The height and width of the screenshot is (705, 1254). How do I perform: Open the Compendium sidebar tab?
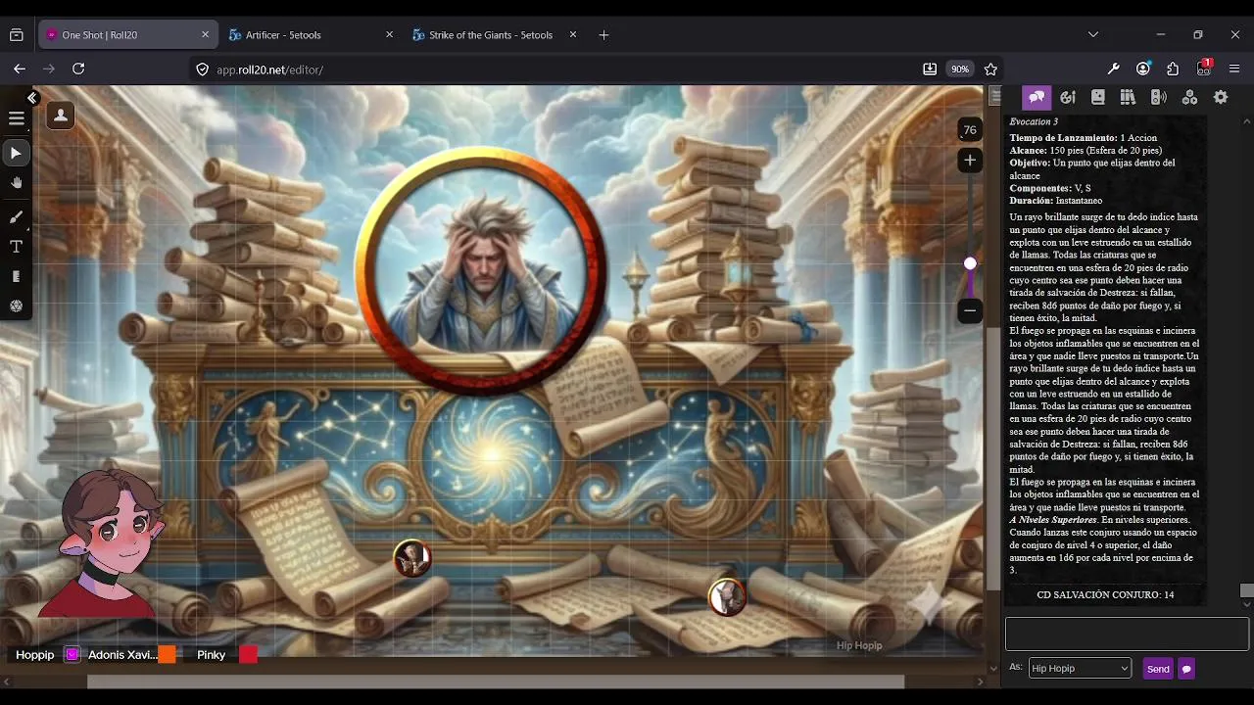tap(1128, 97)
